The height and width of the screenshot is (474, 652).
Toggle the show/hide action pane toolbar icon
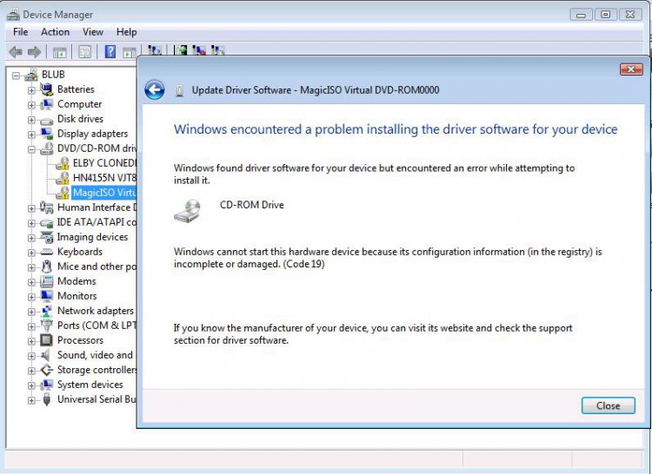tap(130, 52)
